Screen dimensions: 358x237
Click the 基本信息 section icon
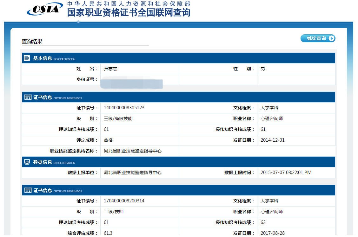click(27, 58)
